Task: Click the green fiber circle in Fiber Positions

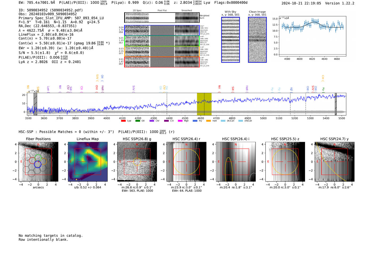Action: point(38,158)
